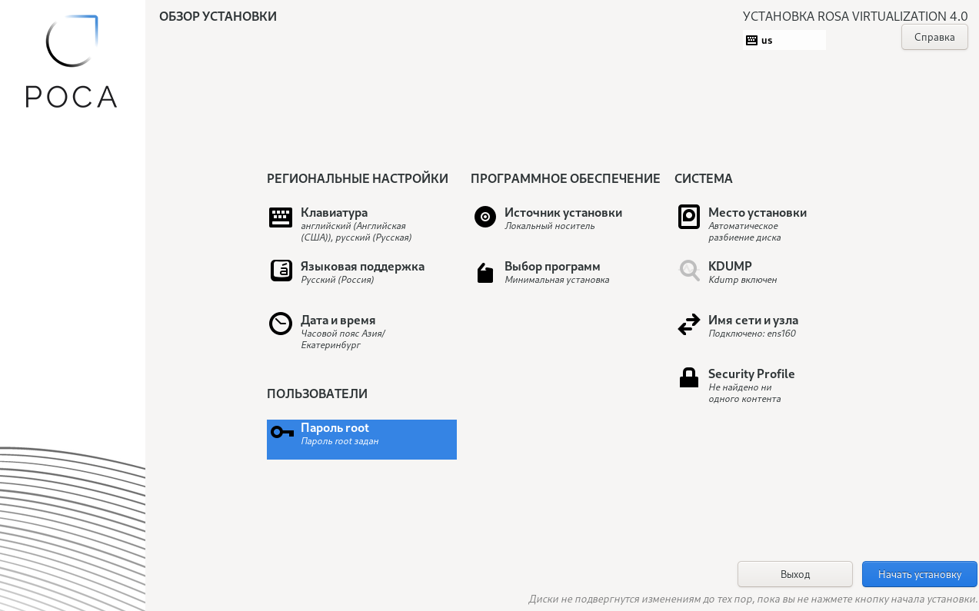Click the arrows icon for Имя сети и узла
The image size is (979, 611).
point(689,324)
